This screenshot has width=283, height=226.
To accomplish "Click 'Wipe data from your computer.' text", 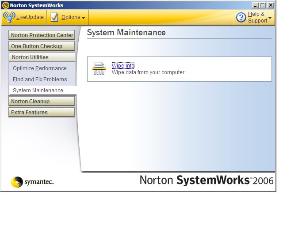I will pos(149,72).
